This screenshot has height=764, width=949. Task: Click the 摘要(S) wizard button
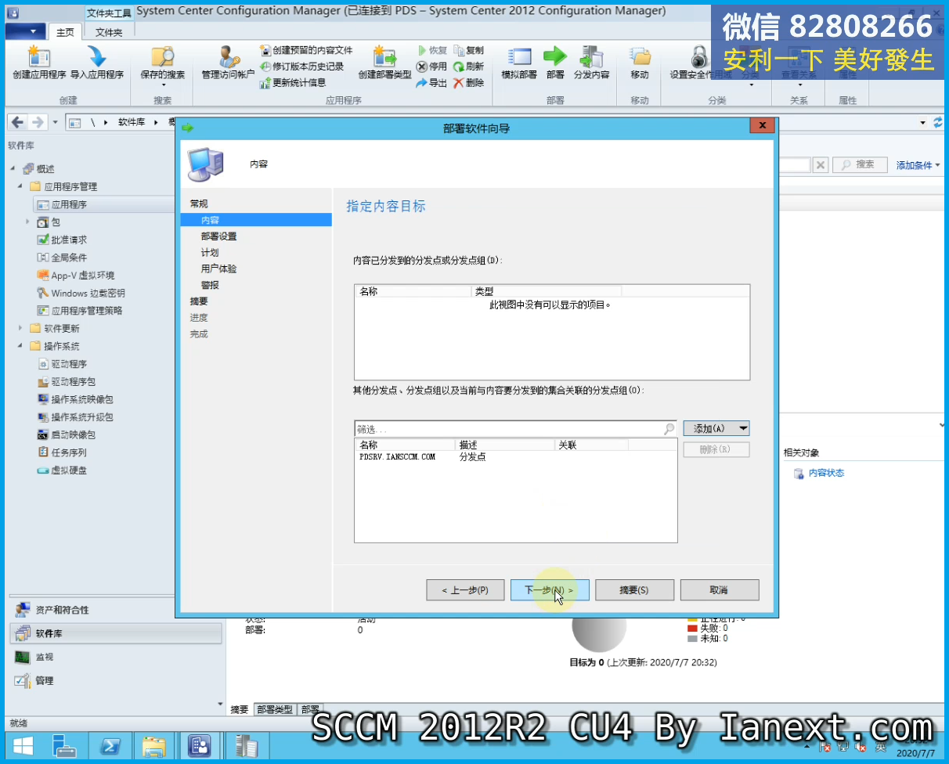tap(634, 589)
